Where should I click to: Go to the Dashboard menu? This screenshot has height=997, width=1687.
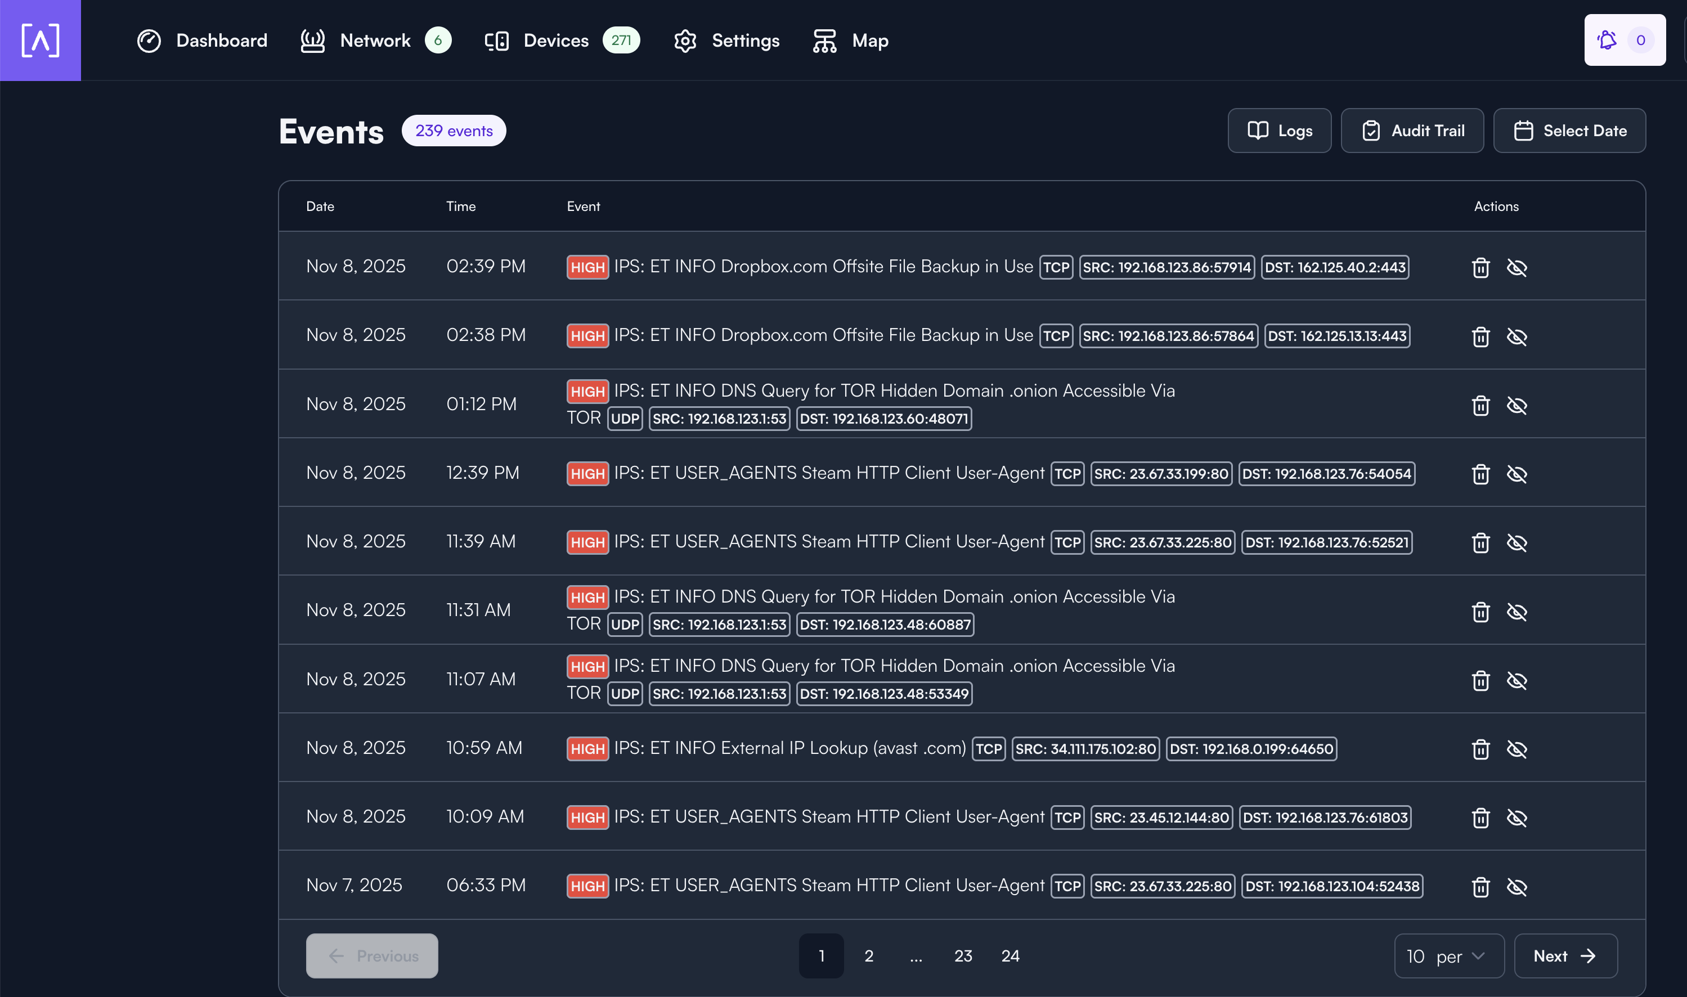[x=201, y=41]
